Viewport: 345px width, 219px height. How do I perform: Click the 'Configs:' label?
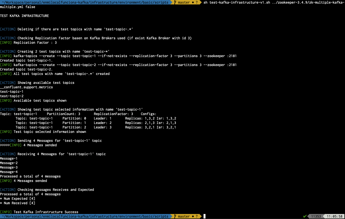148,114
